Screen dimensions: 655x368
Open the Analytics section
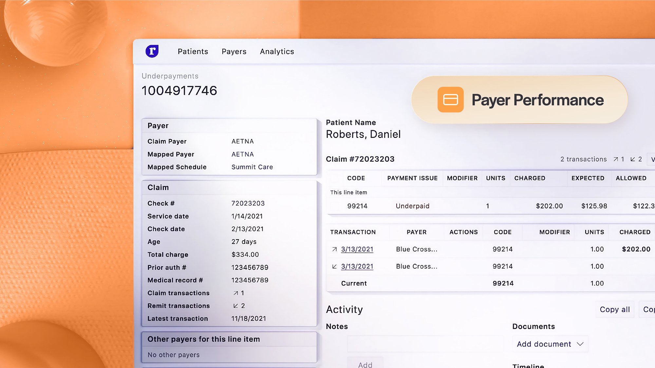pos(277,51)
